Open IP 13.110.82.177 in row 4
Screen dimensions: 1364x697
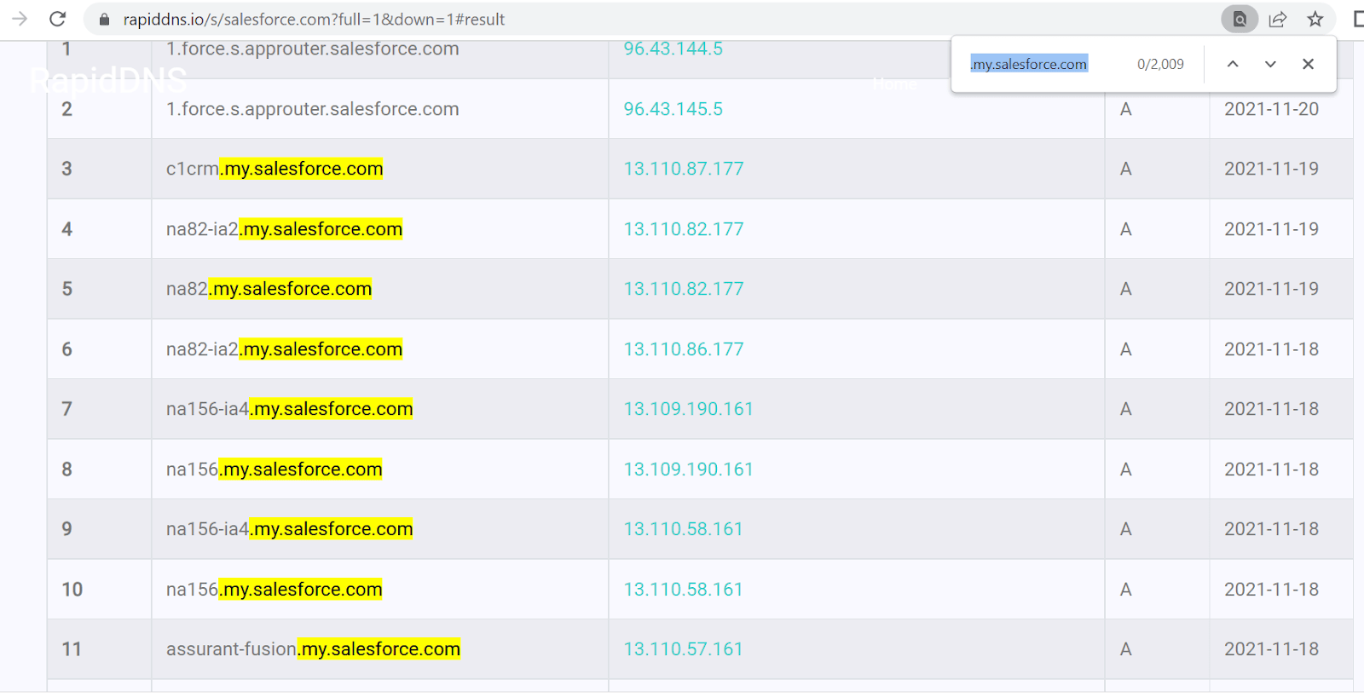684,229
